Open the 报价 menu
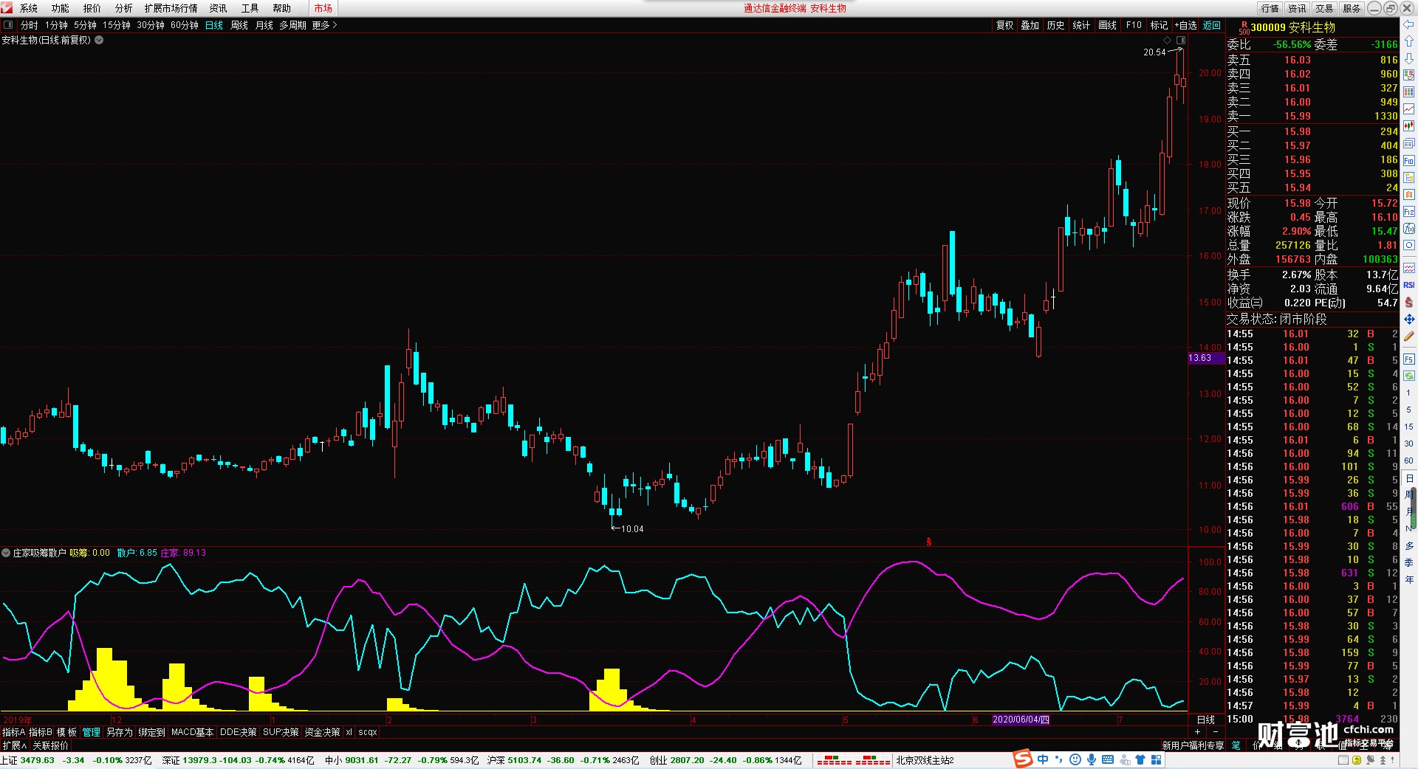This screenshot has width=1418, height=769. (92, 8)
